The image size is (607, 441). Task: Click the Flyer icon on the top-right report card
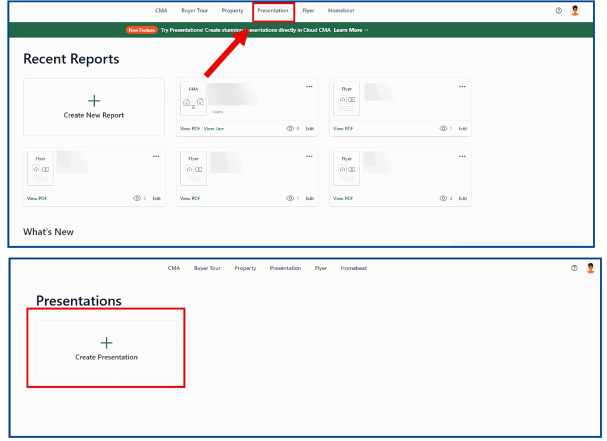346,98
